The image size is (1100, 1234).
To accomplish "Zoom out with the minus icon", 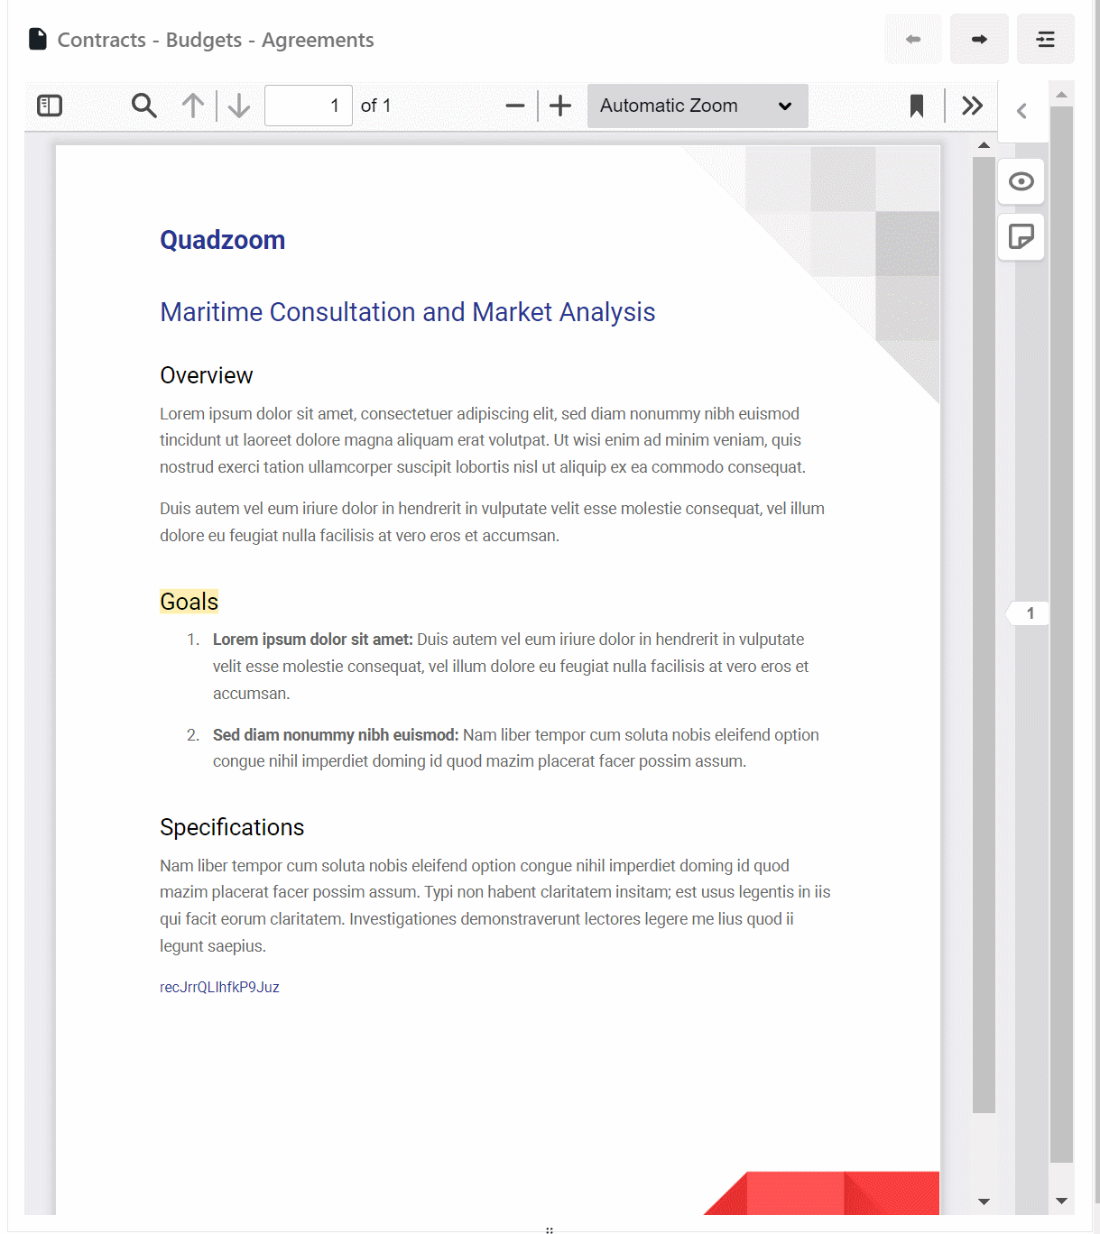I will pos(515,106).
